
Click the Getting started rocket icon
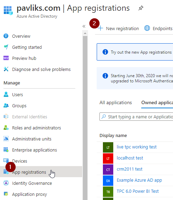6,47
